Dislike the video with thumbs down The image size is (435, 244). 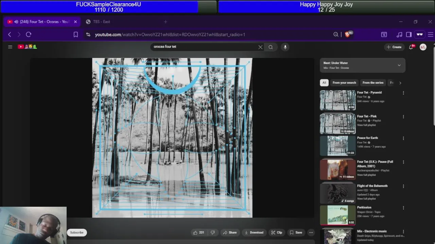(x=213, y=232)
